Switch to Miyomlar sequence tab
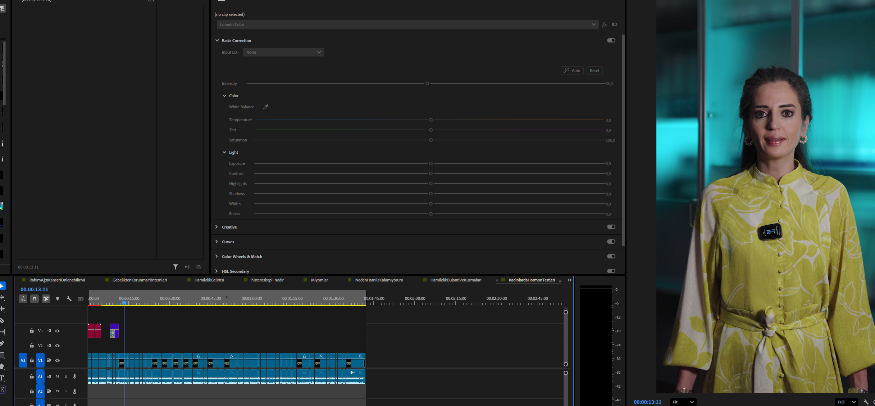 tap(319, 280)
